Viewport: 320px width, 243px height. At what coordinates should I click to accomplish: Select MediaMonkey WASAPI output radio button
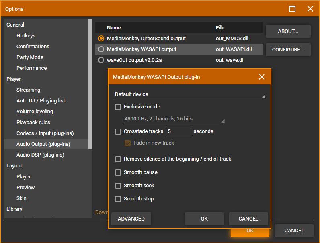(x=101, y=49)
